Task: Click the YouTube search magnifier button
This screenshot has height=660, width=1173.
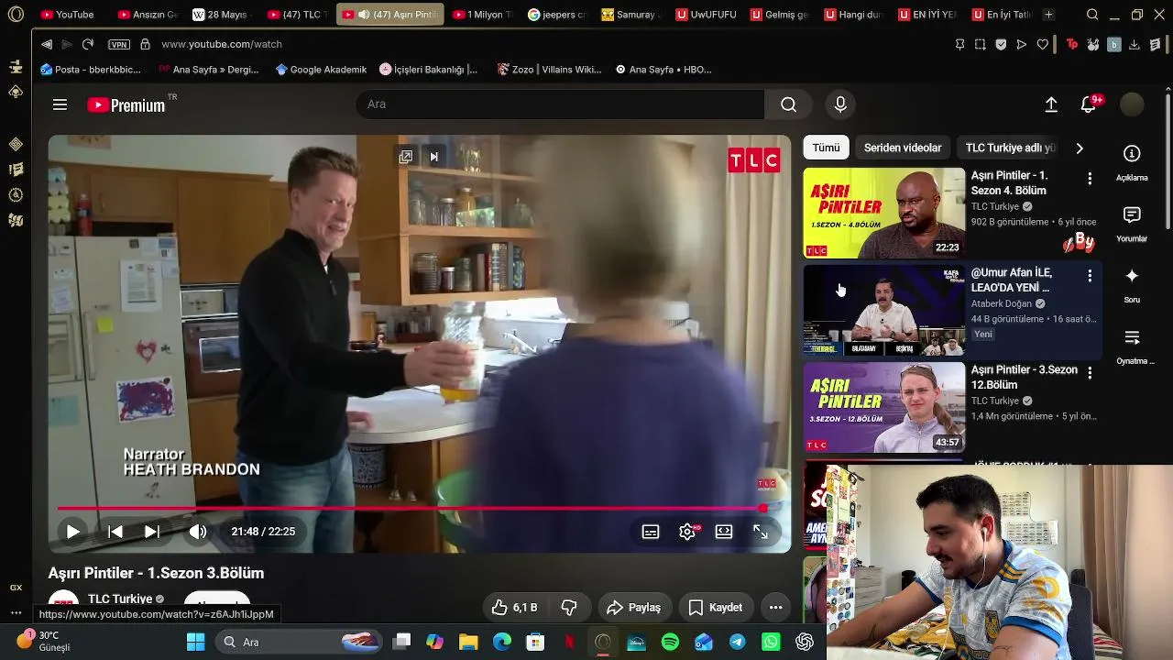Action: [x=788, y=104]
